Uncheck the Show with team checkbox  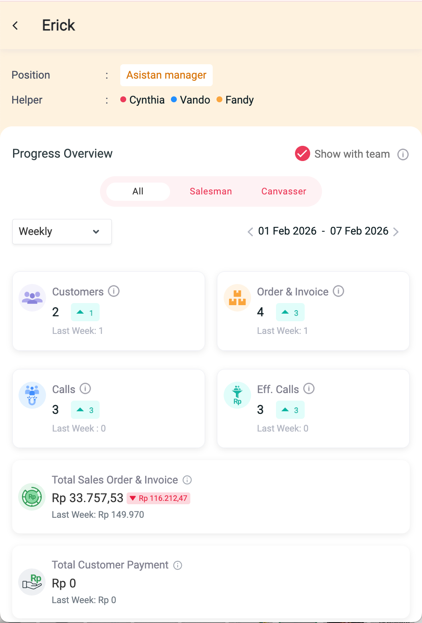tap(303, 154)
